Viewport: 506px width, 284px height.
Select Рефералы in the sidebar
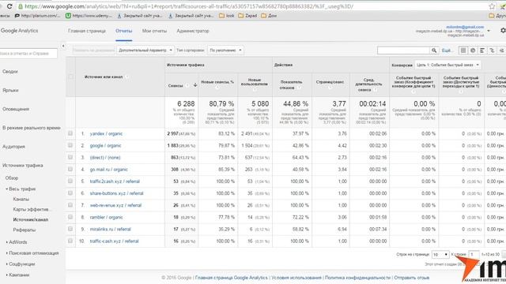coord(25,230)
